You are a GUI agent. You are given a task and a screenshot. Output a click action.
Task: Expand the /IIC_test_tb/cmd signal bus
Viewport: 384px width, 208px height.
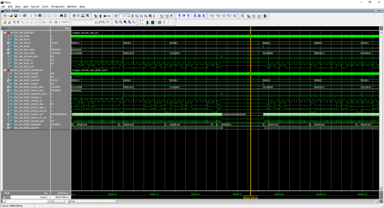pyautogui.click(x=8, y=43)
